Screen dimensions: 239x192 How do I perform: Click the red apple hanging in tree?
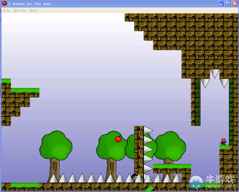pyautogui.click(x=118, y=139)
